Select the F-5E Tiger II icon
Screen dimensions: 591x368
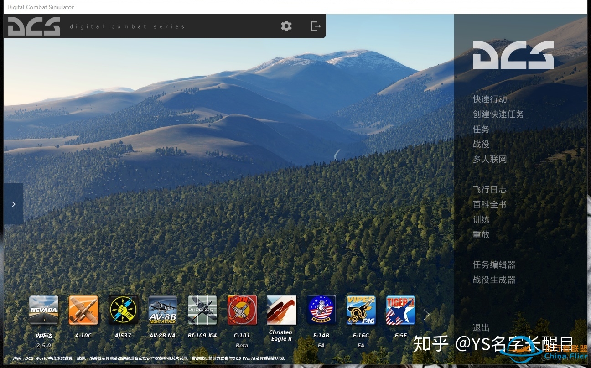click(x=401, y=310)
